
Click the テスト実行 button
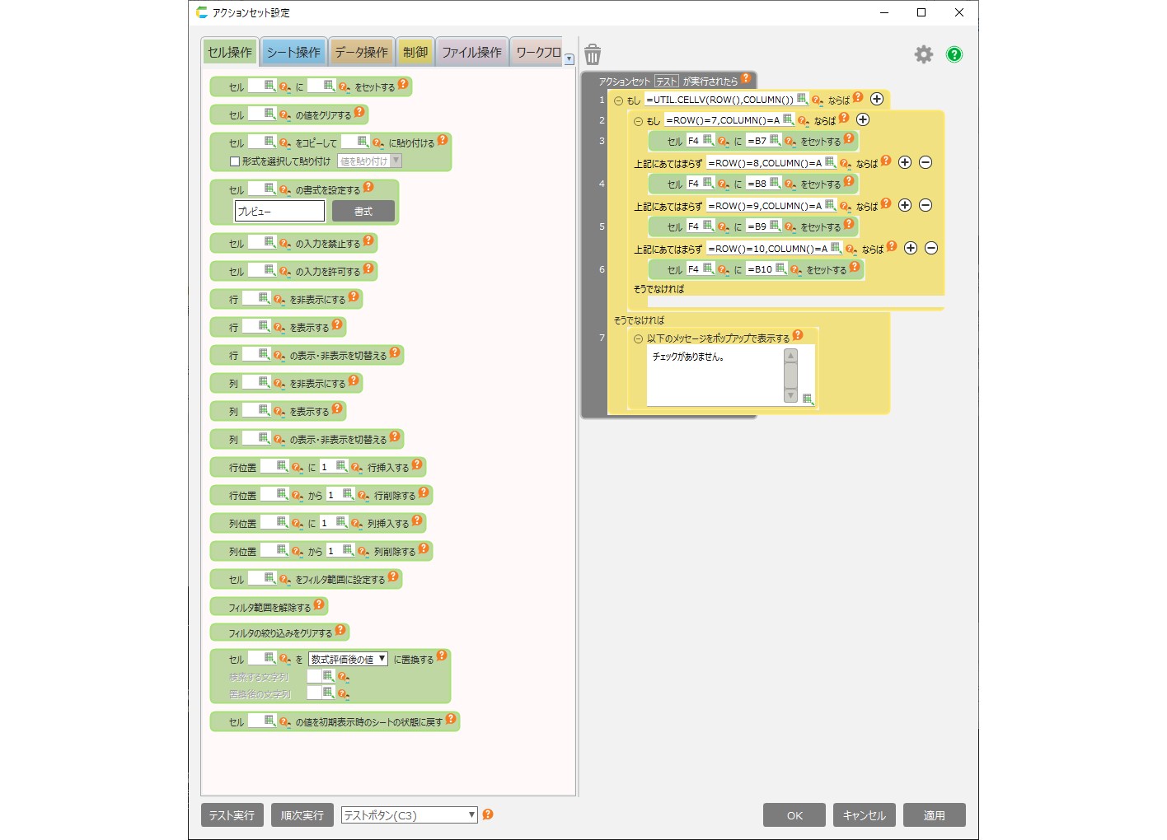pyautogui.click(x=232, y=815)
